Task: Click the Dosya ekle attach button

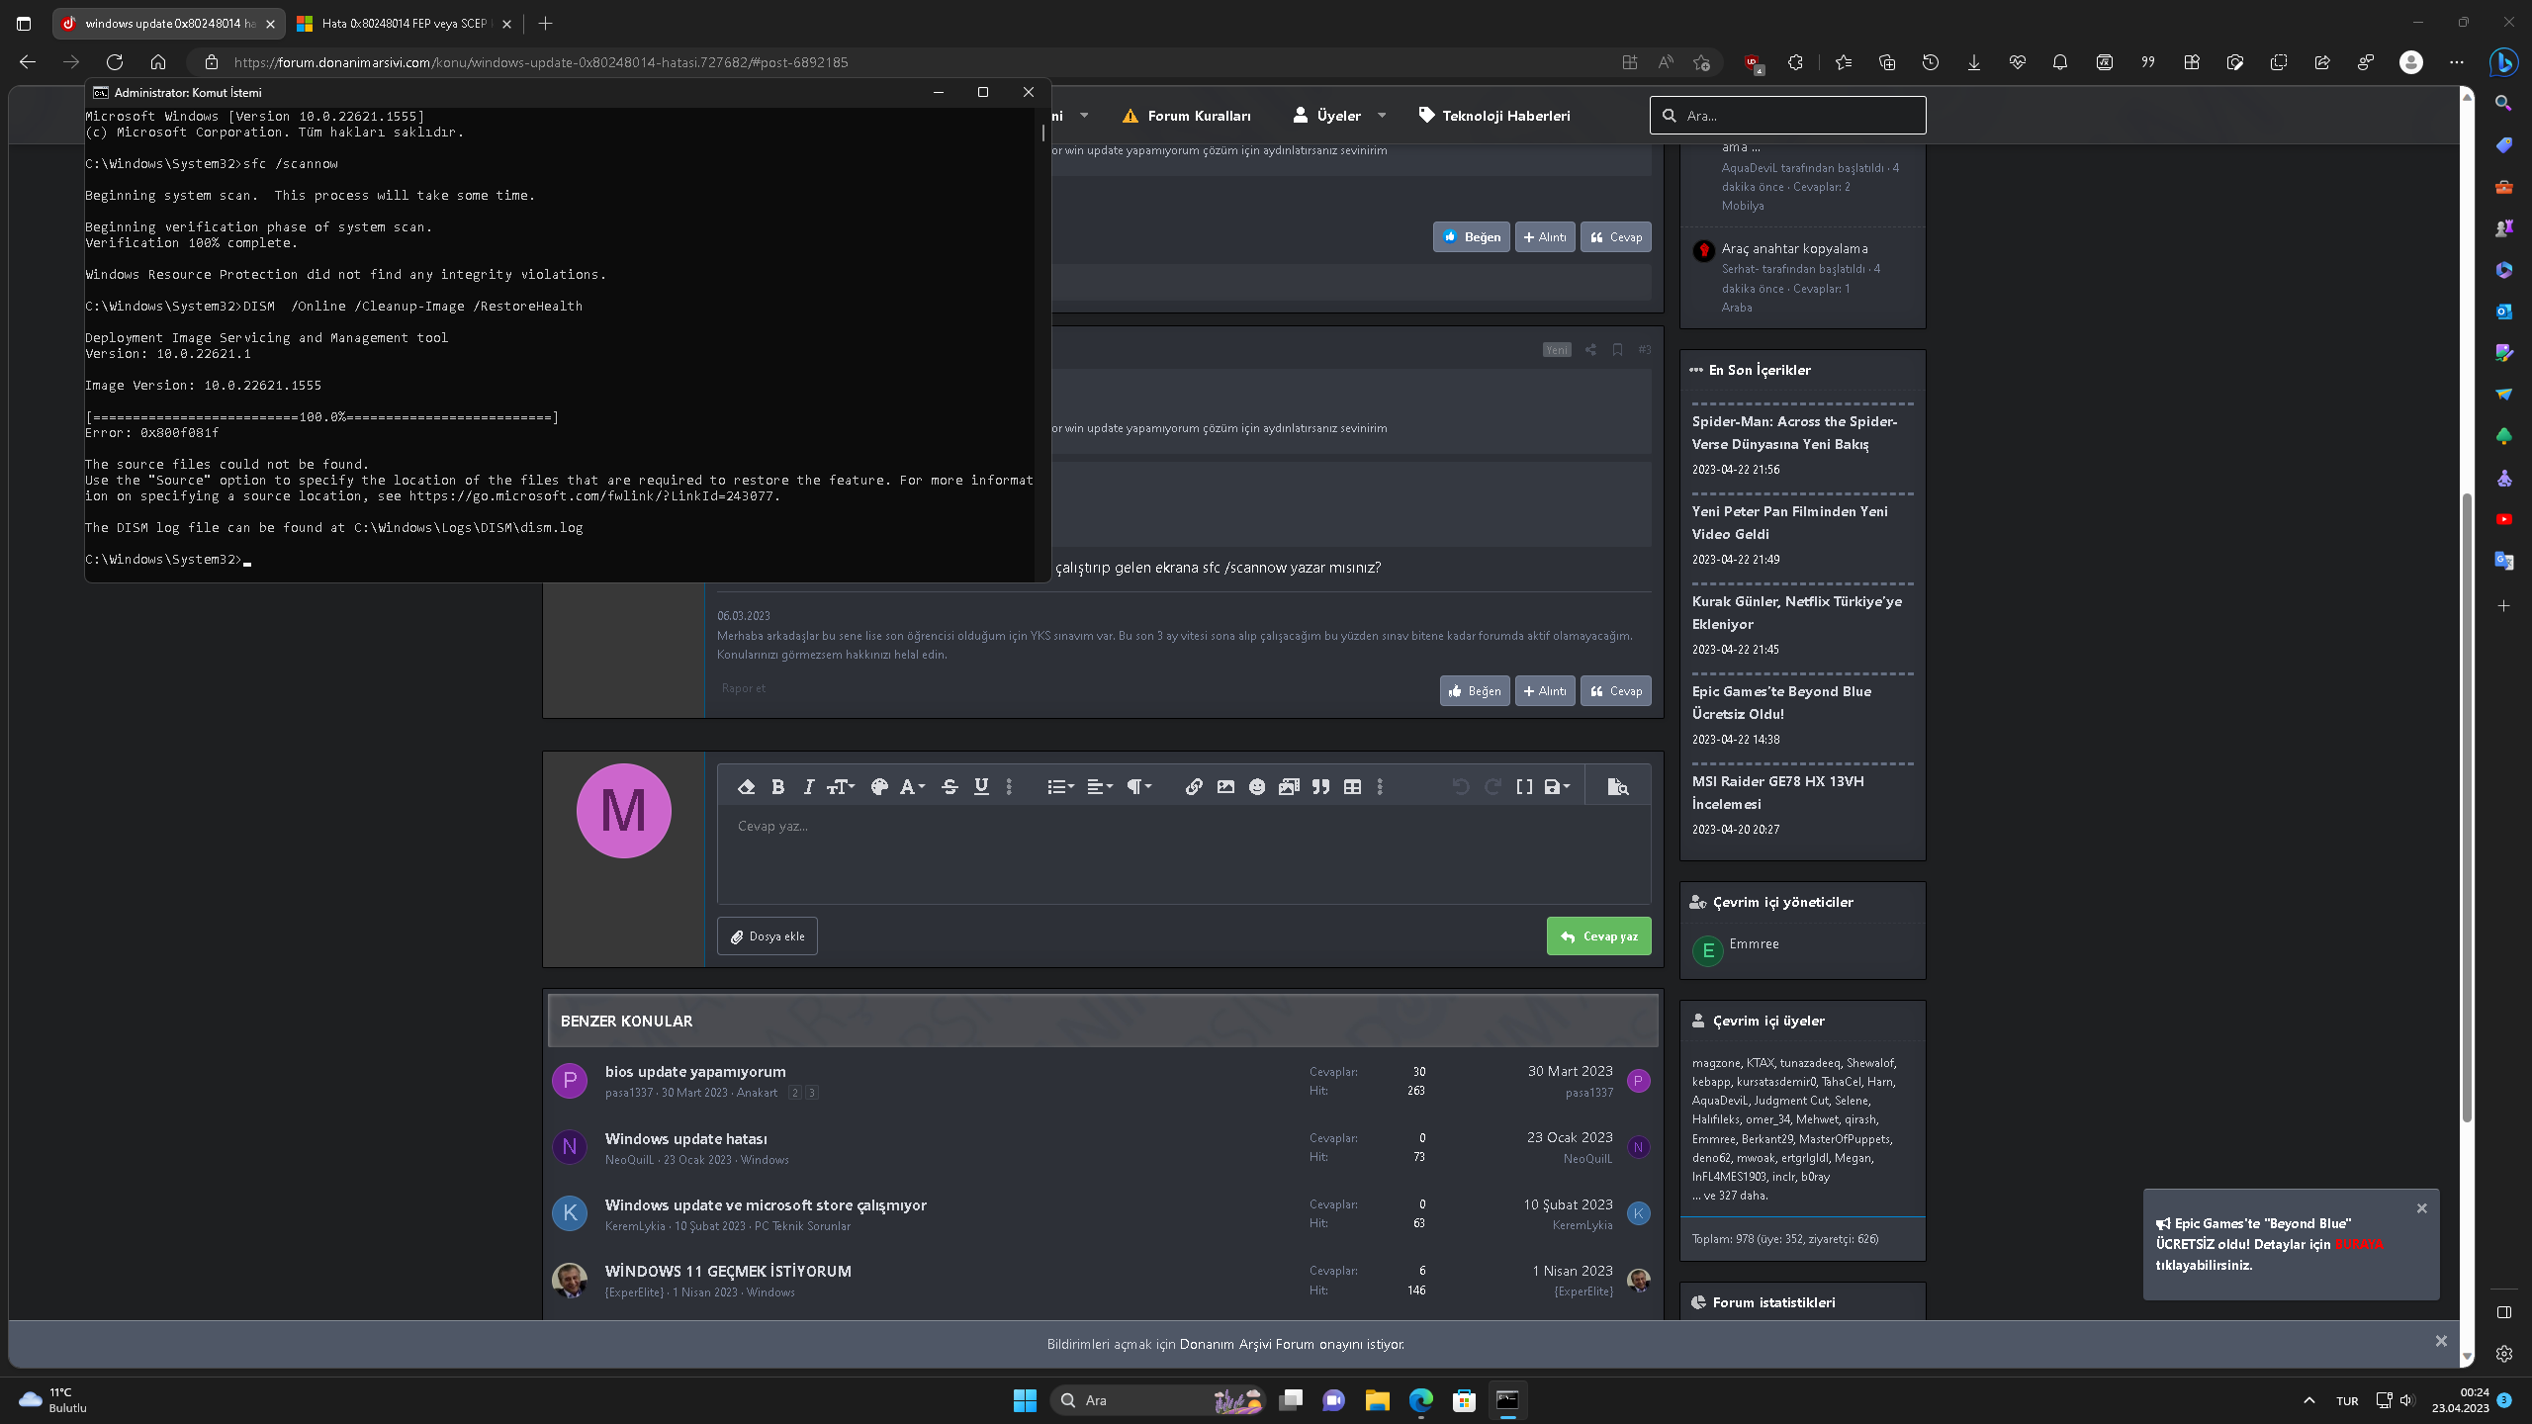Action: point(768,935)
